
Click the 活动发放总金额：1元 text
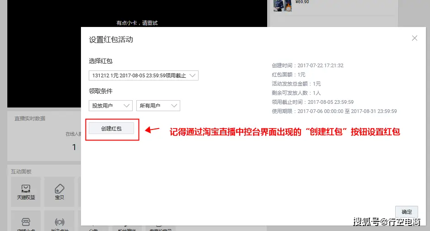296,84
